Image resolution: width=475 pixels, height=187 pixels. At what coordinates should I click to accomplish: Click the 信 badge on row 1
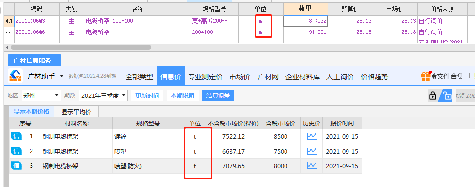[17, 136]
